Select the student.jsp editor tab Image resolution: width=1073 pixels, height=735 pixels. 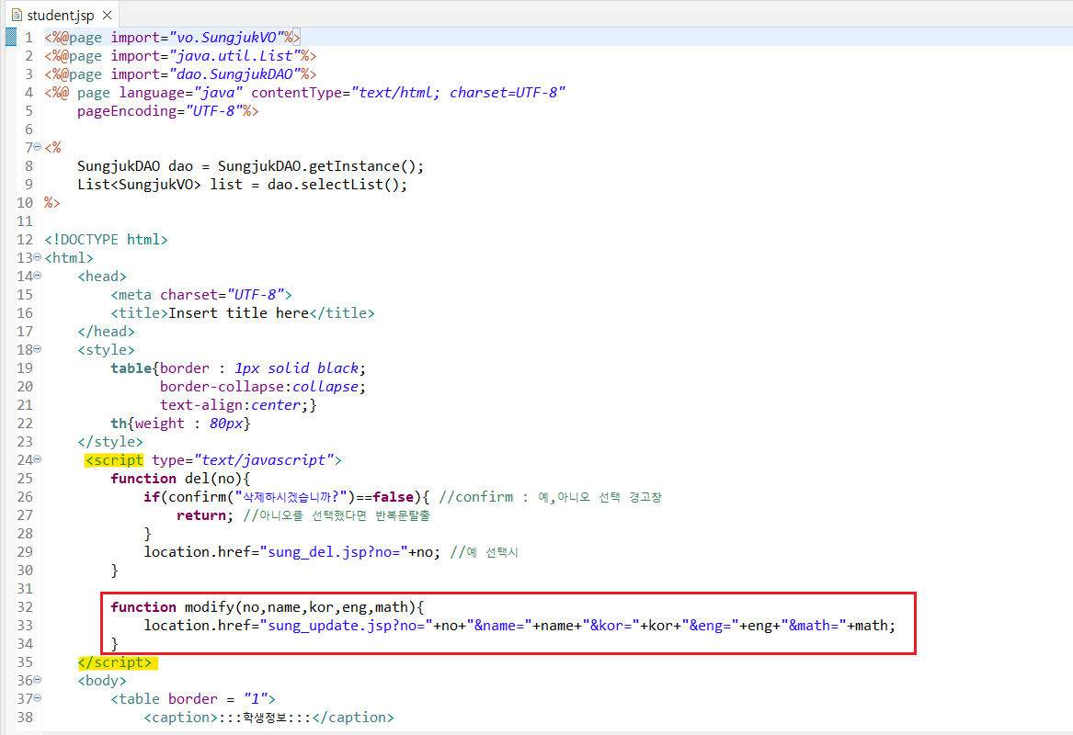(x=60, y=15)
